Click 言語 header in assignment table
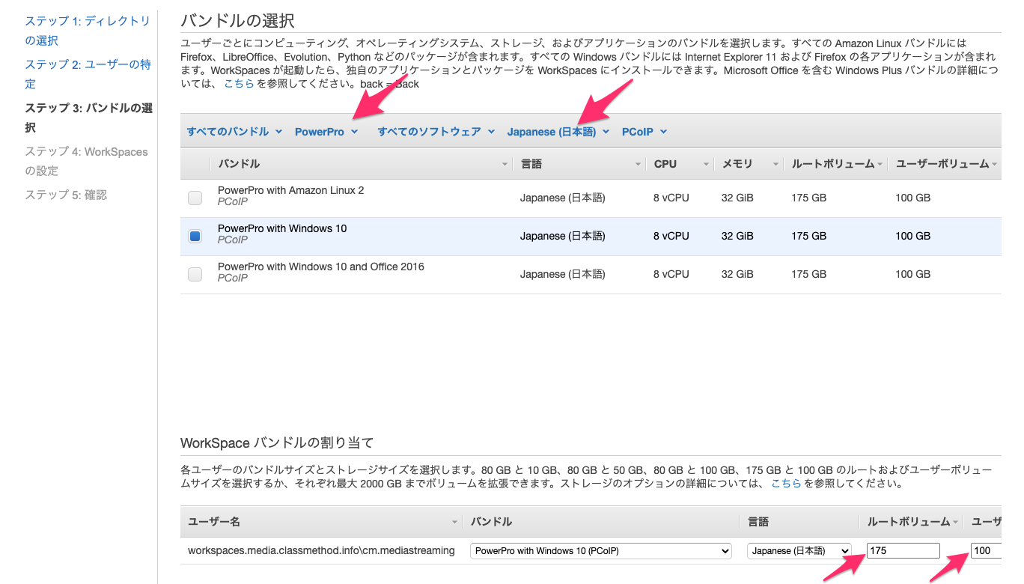This screenshot has width=1024, height=584. [758, 522]
